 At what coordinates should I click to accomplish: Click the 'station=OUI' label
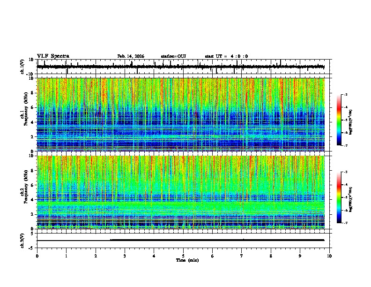pos(173,56)
